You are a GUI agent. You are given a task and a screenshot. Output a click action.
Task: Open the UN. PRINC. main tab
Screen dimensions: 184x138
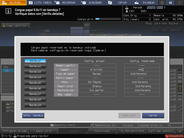point(13,2)
